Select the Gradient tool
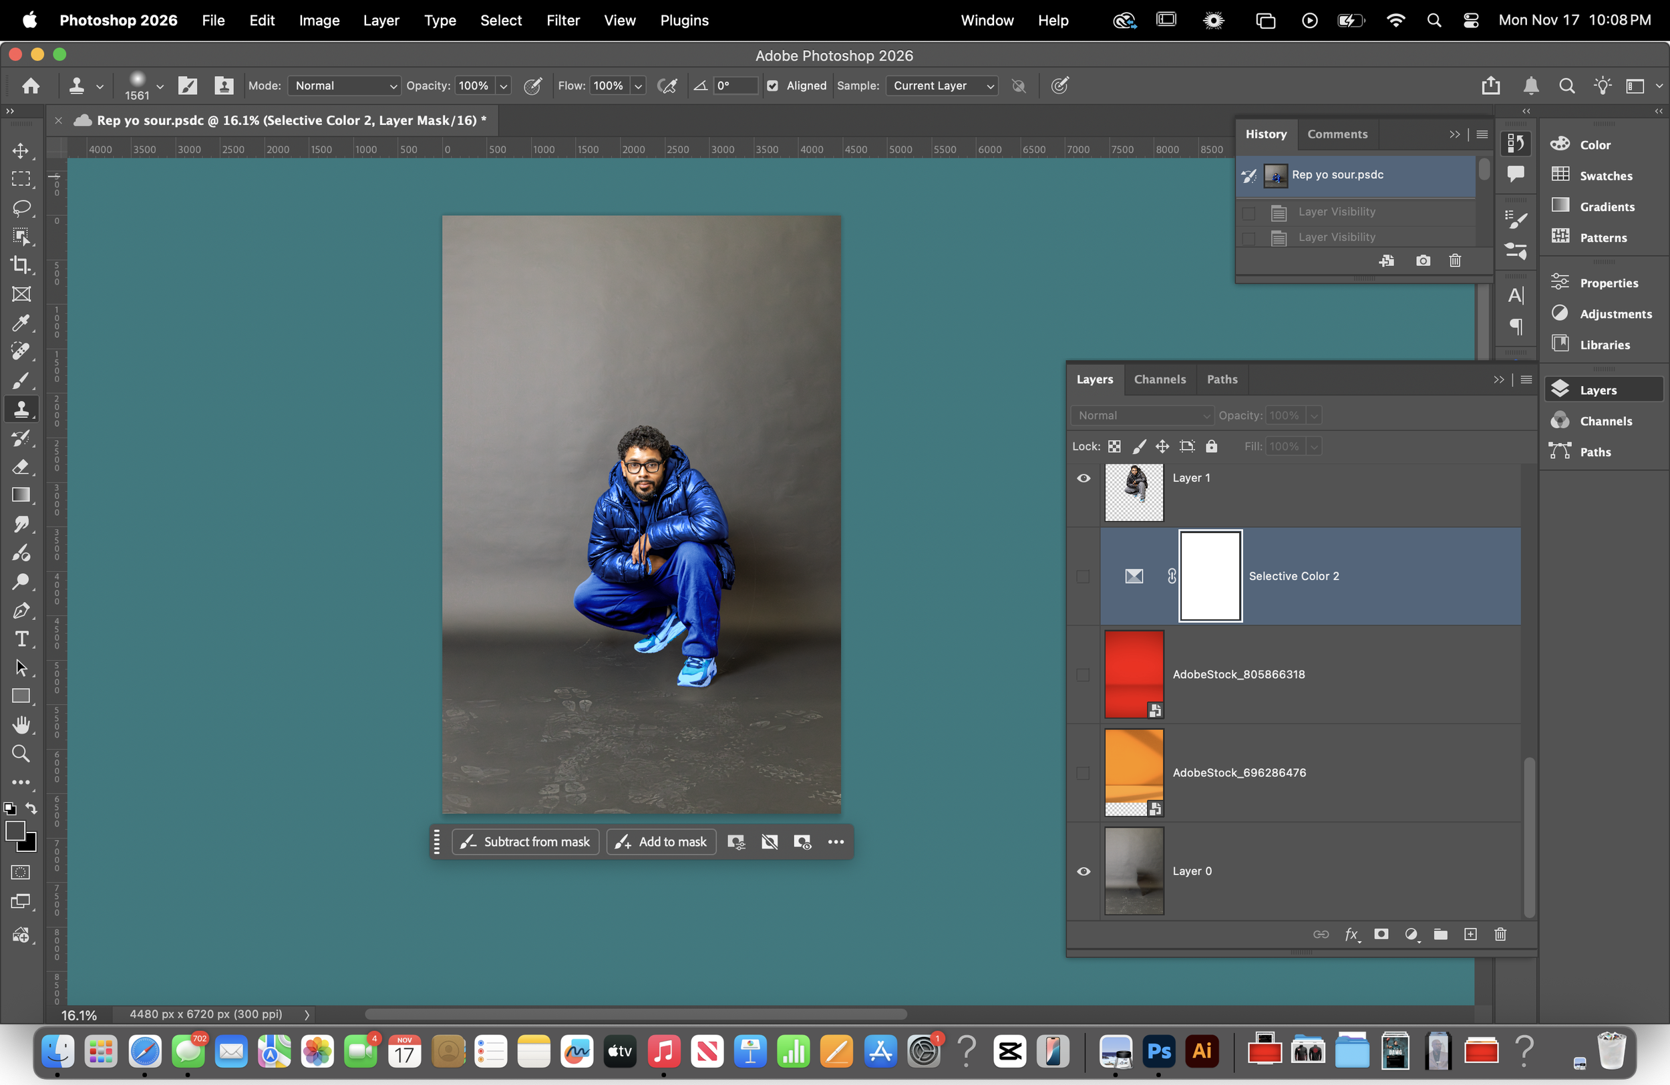This screenshot has width=1670, height=1085. click(21, 496)
